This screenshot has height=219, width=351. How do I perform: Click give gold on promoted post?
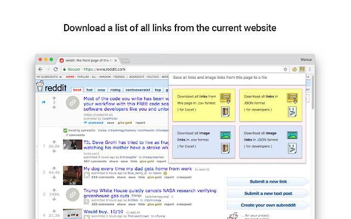click(124, 123)
